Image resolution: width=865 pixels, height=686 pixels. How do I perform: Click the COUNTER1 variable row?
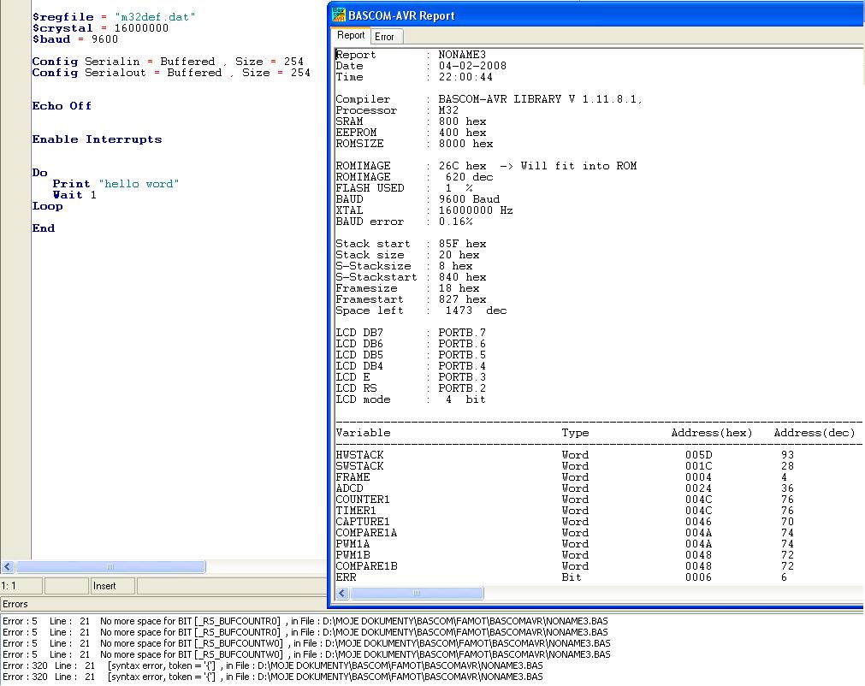[x=565, y=499]
